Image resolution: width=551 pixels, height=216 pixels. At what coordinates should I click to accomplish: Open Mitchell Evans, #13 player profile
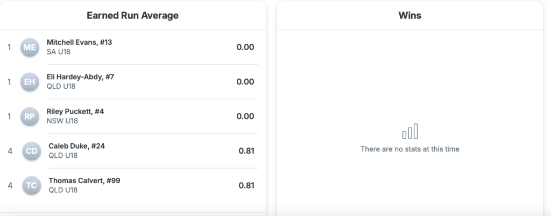[x=79, y=42]
